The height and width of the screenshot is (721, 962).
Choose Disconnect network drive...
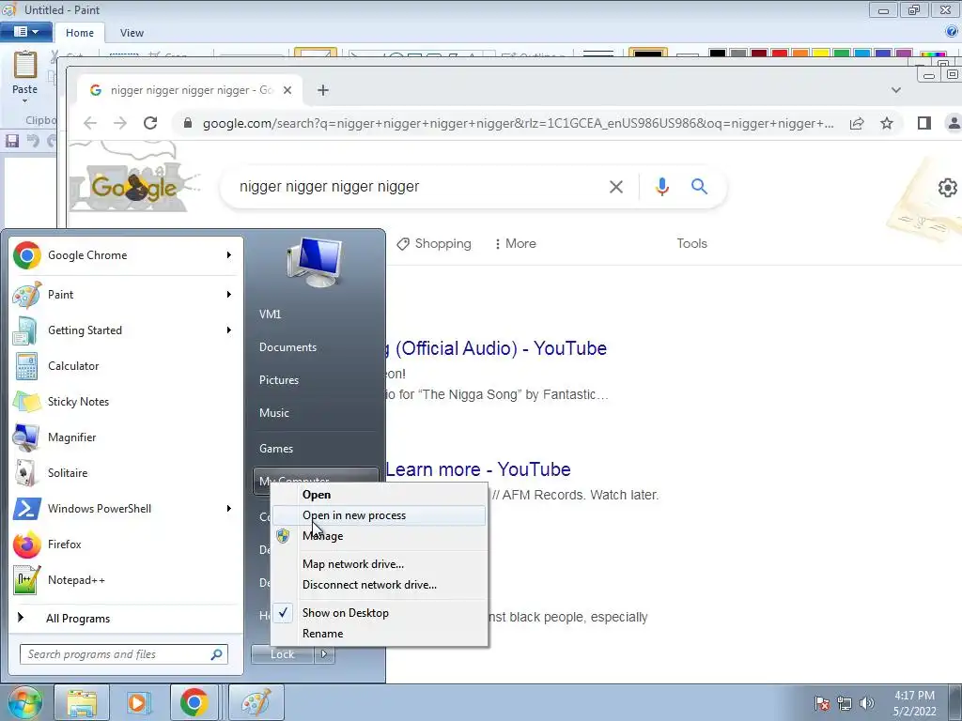[380, 585]
